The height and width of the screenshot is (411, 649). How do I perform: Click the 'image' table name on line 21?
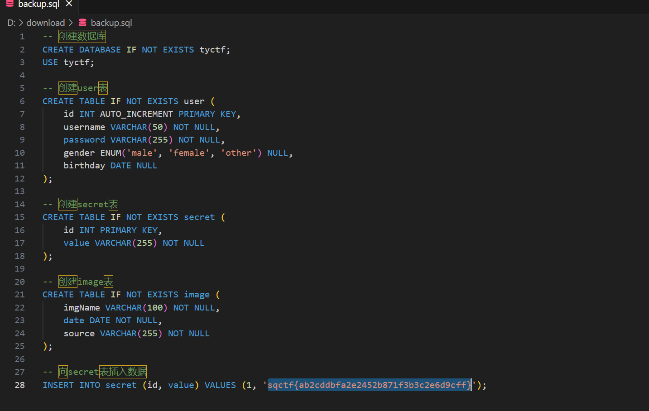tap(197, 295)
